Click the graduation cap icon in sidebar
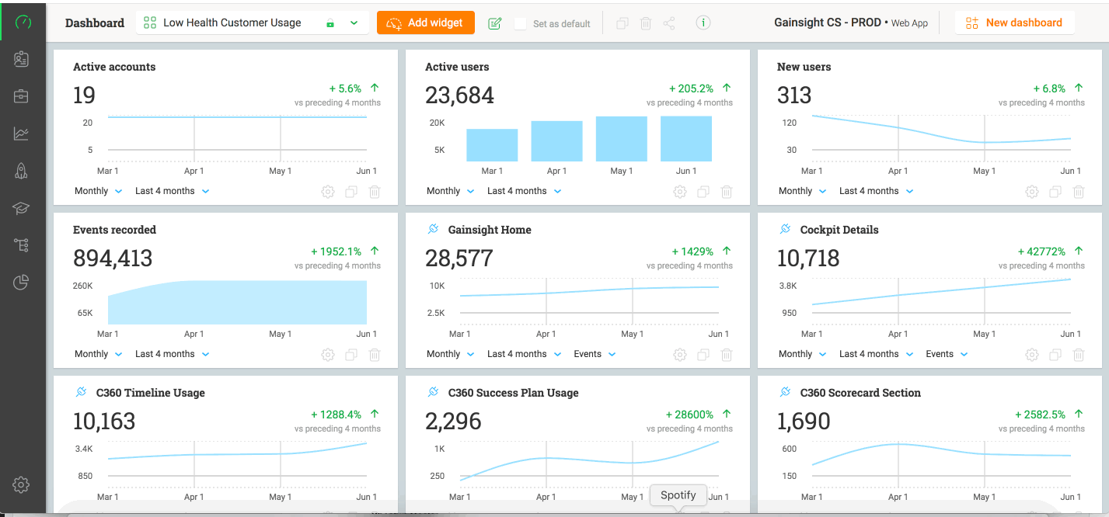Screen dimensions: 1109x517 tap(22, 208)
